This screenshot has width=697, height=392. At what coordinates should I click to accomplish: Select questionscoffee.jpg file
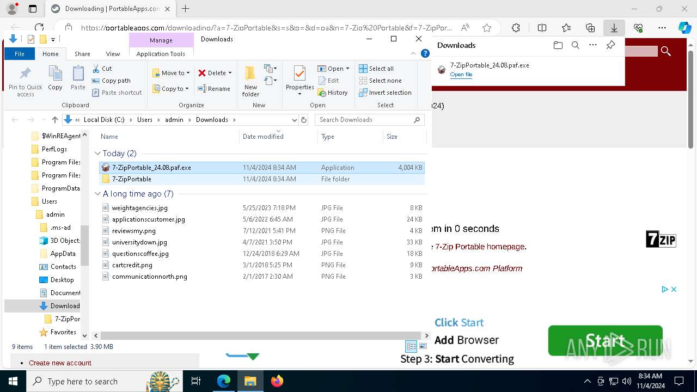pos(261,254)
